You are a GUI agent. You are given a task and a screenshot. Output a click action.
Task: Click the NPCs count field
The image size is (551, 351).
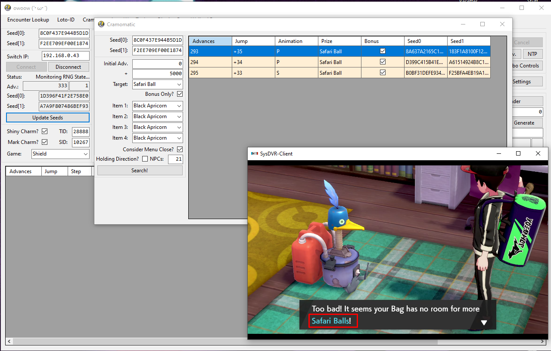(175, 159)
